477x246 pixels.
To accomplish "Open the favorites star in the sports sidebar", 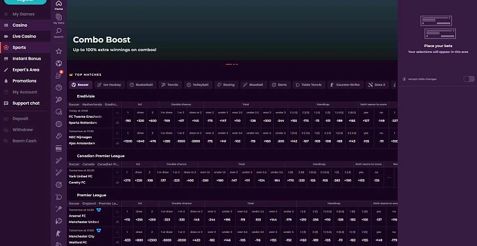I will click(59, 51).
